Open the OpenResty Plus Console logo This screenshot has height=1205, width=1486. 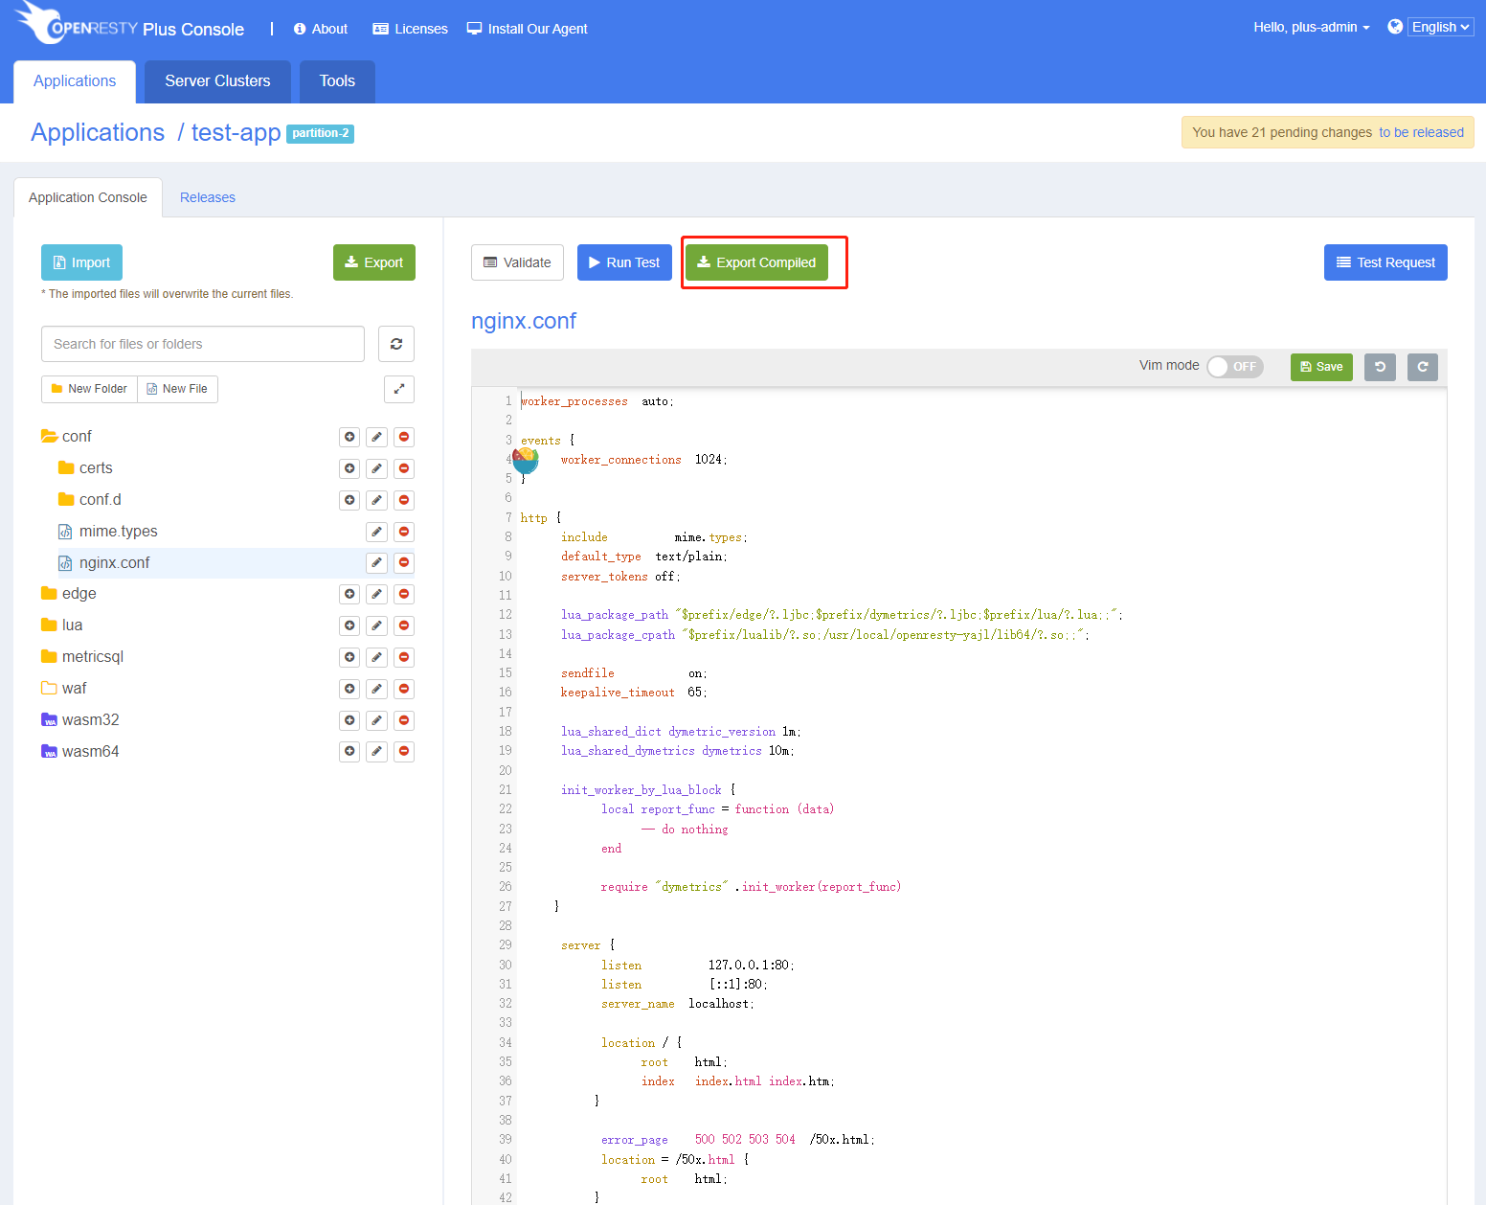(130, 25)
